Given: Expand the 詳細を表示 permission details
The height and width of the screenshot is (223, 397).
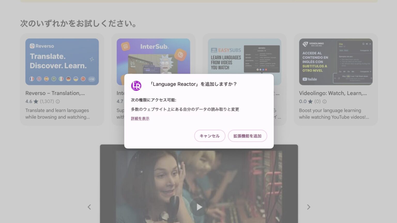Looking at the screenshot, I should [140, 118].
